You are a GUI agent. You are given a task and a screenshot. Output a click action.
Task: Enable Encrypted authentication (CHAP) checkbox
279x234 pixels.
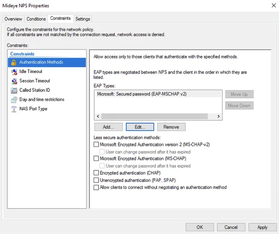coord(96,173)
